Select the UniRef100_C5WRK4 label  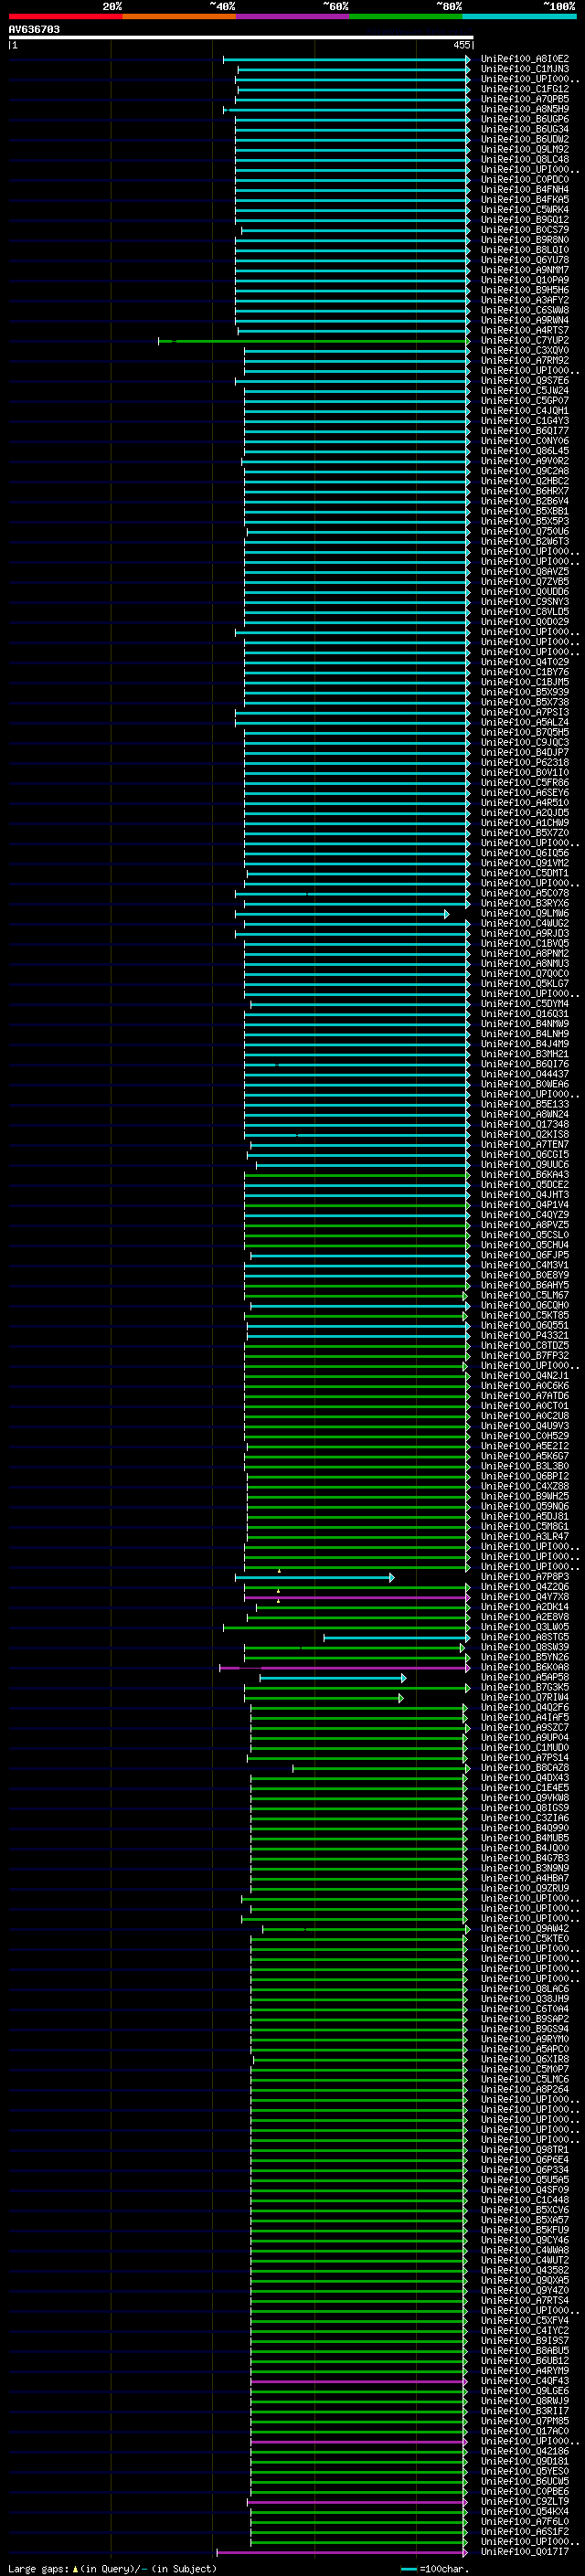tap(525, 210)
